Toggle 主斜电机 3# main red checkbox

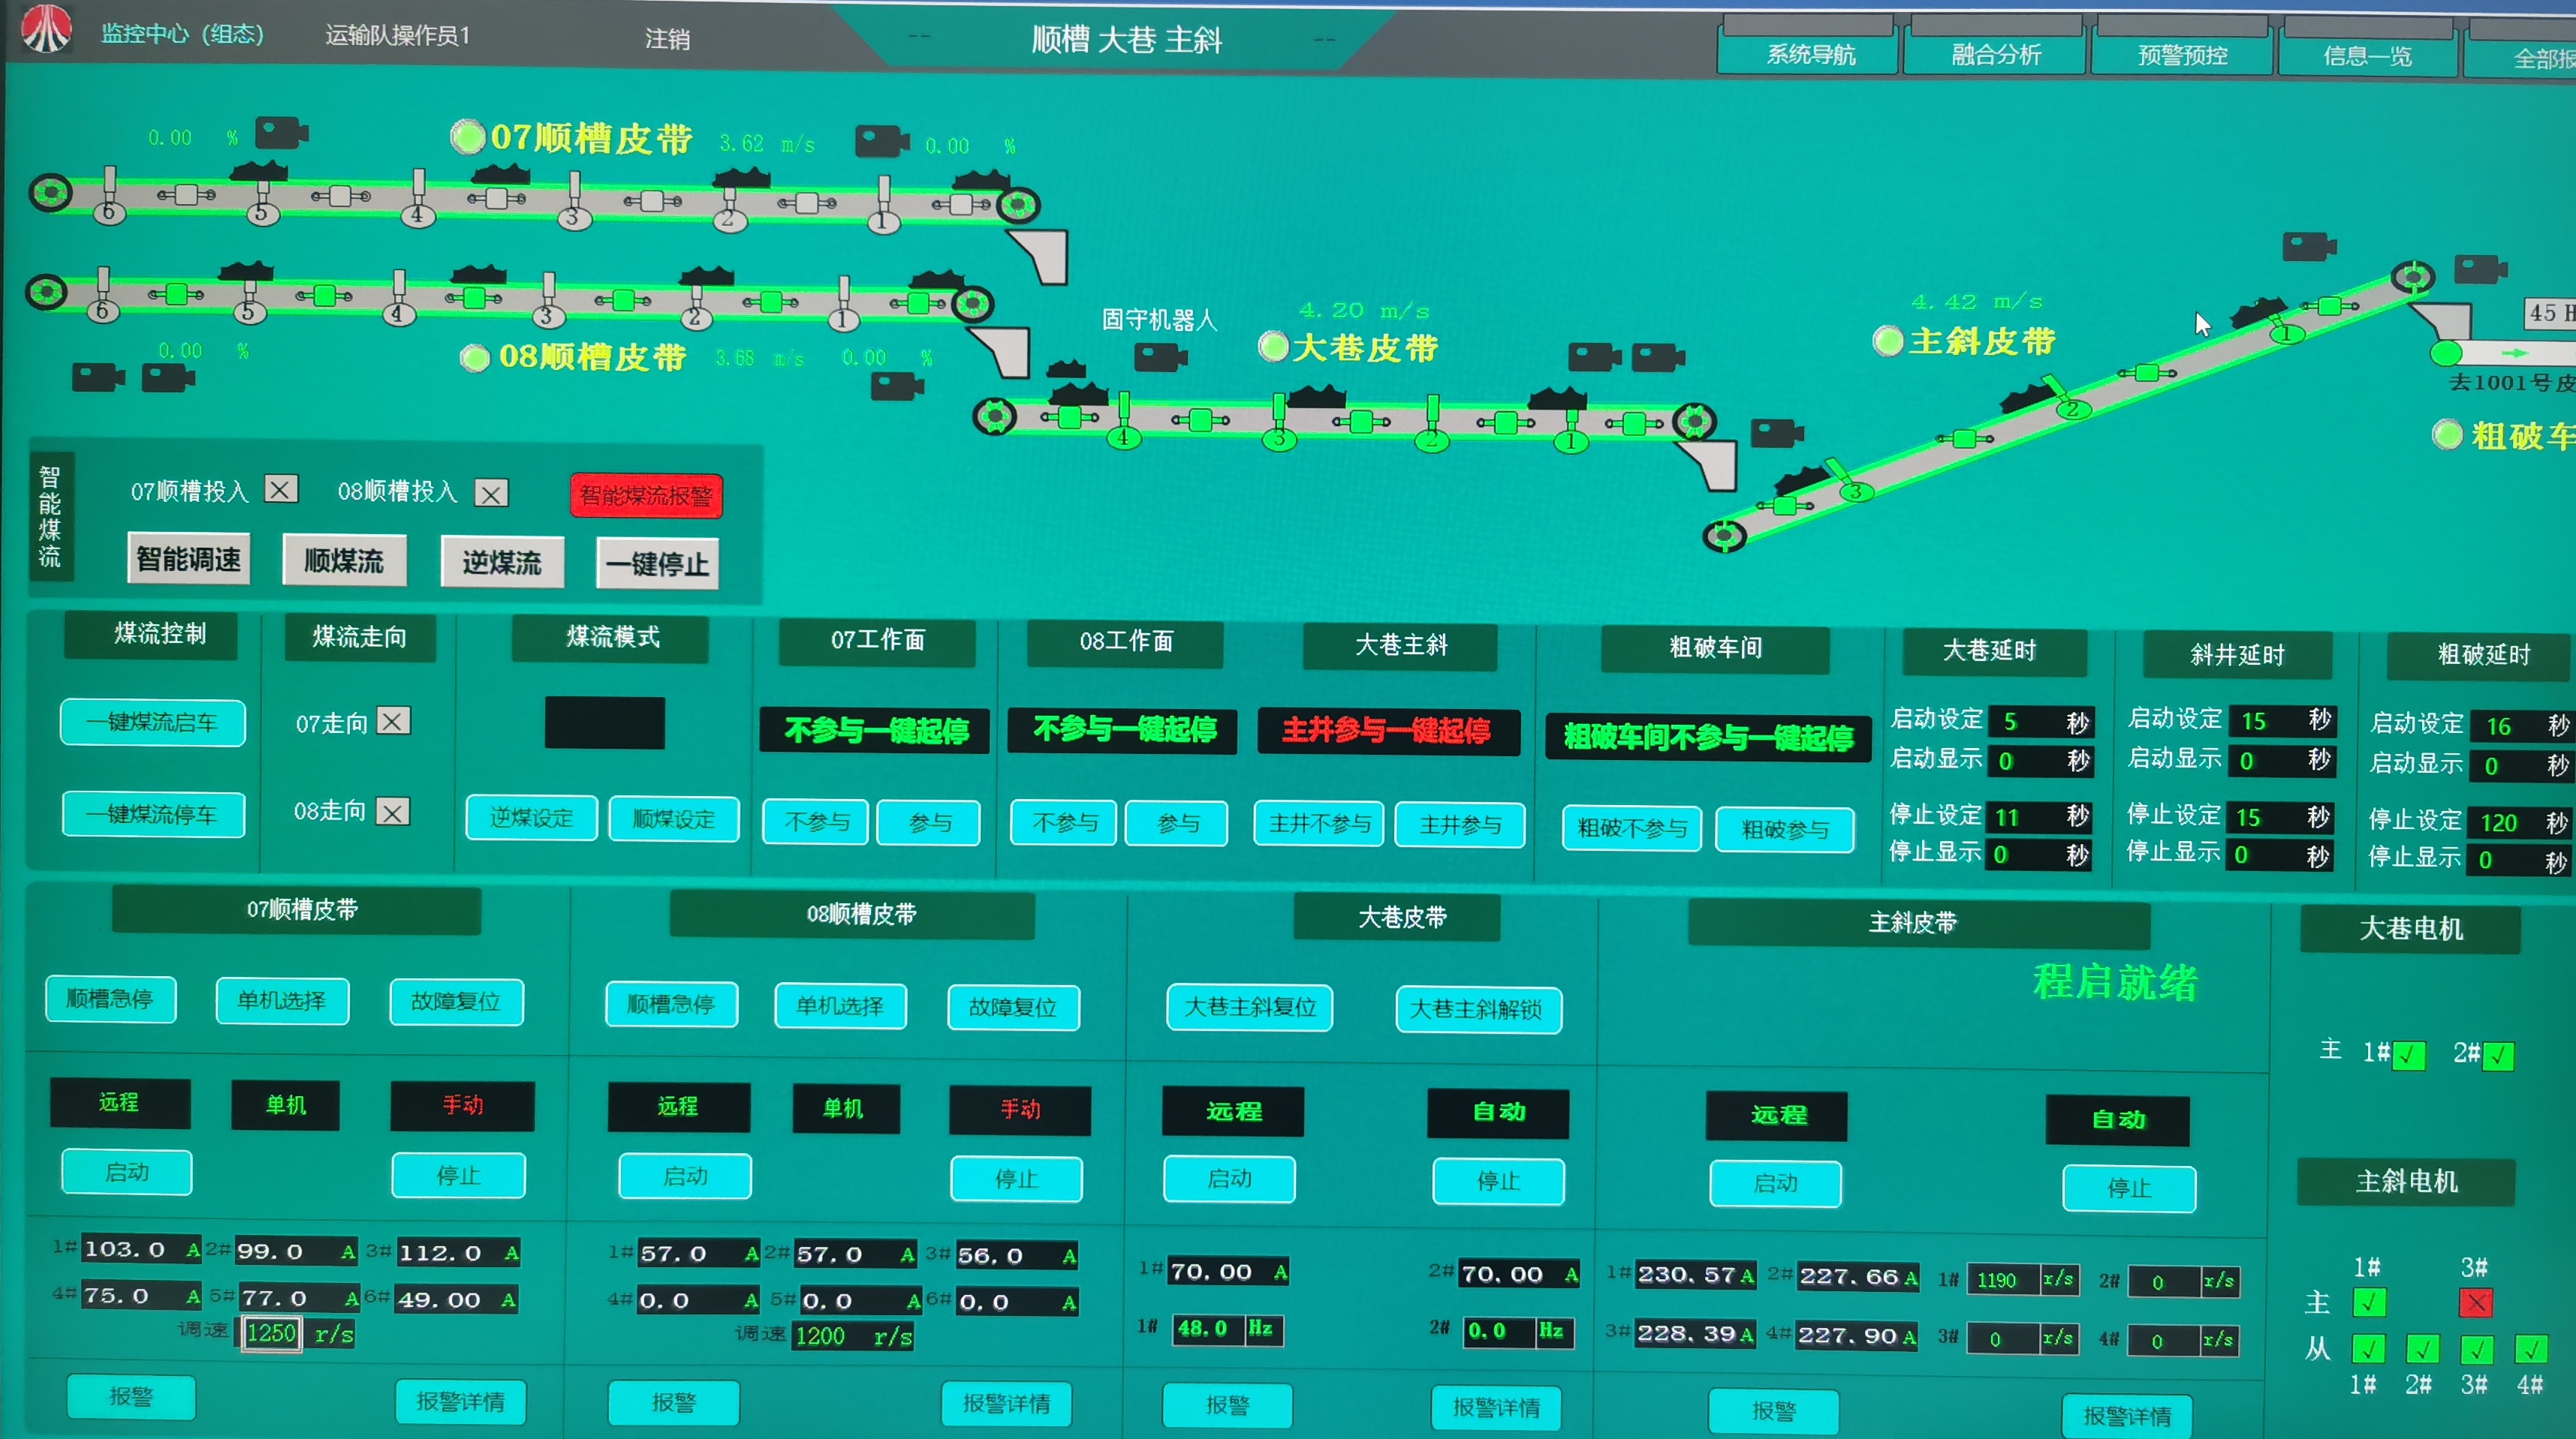pos(2475,1303)
